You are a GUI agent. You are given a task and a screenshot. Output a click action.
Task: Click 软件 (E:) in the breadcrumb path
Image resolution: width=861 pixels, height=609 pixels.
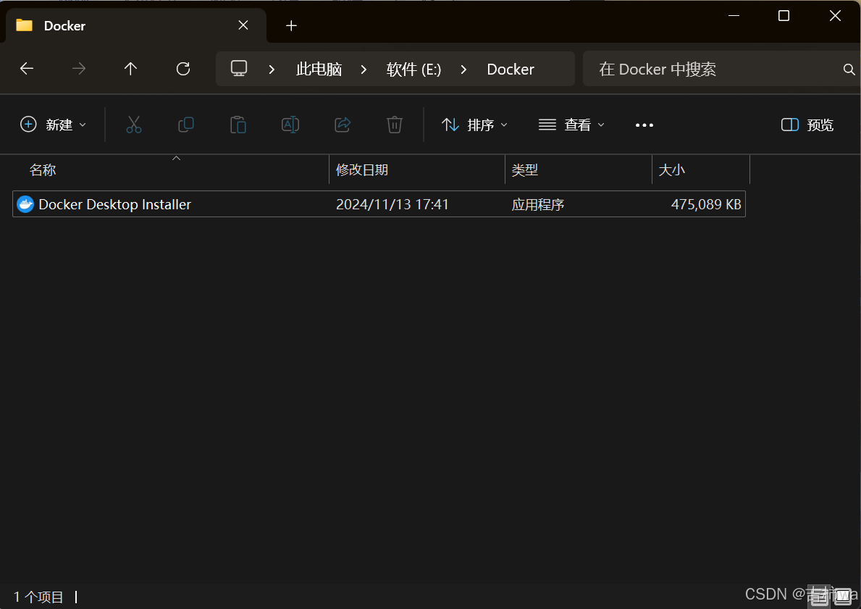tap(413, 70)
